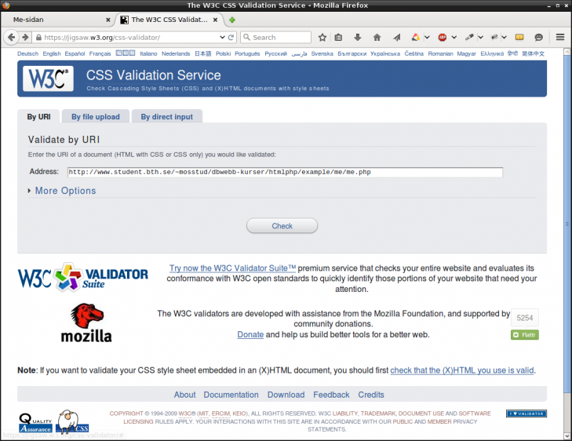Go back with the browser back arrow
572x441 pixels.
coord(11,37)
